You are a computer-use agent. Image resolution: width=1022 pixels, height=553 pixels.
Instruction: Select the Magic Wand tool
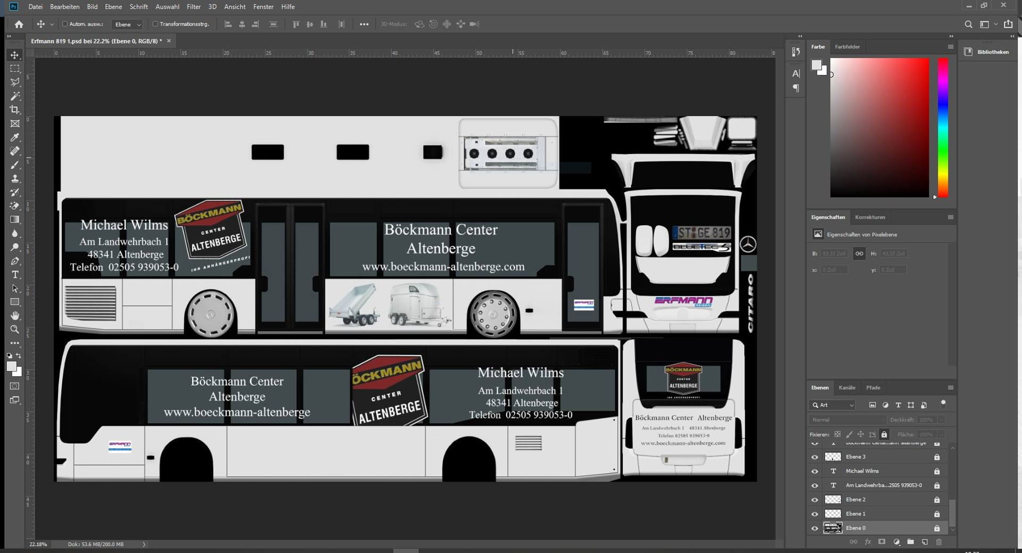(x=15, y=96)
